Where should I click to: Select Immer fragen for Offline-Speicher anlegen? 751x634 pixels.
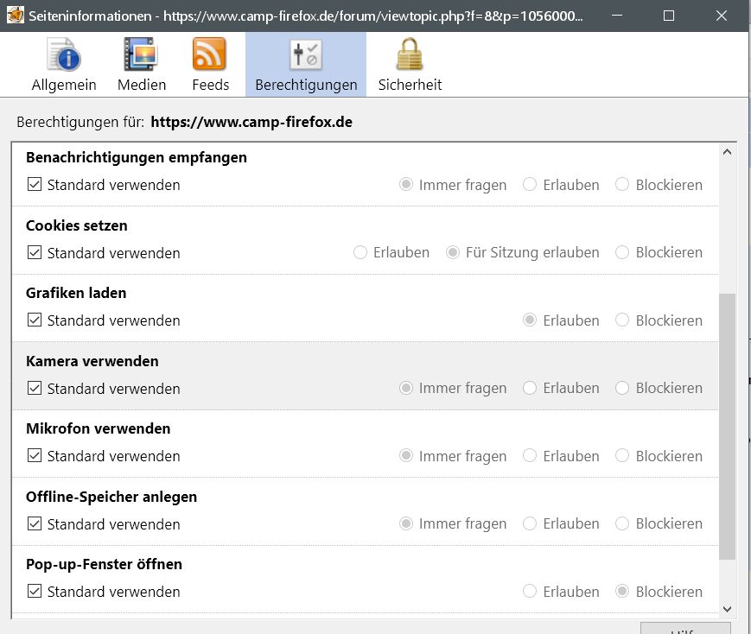click(x=406, y=523)
